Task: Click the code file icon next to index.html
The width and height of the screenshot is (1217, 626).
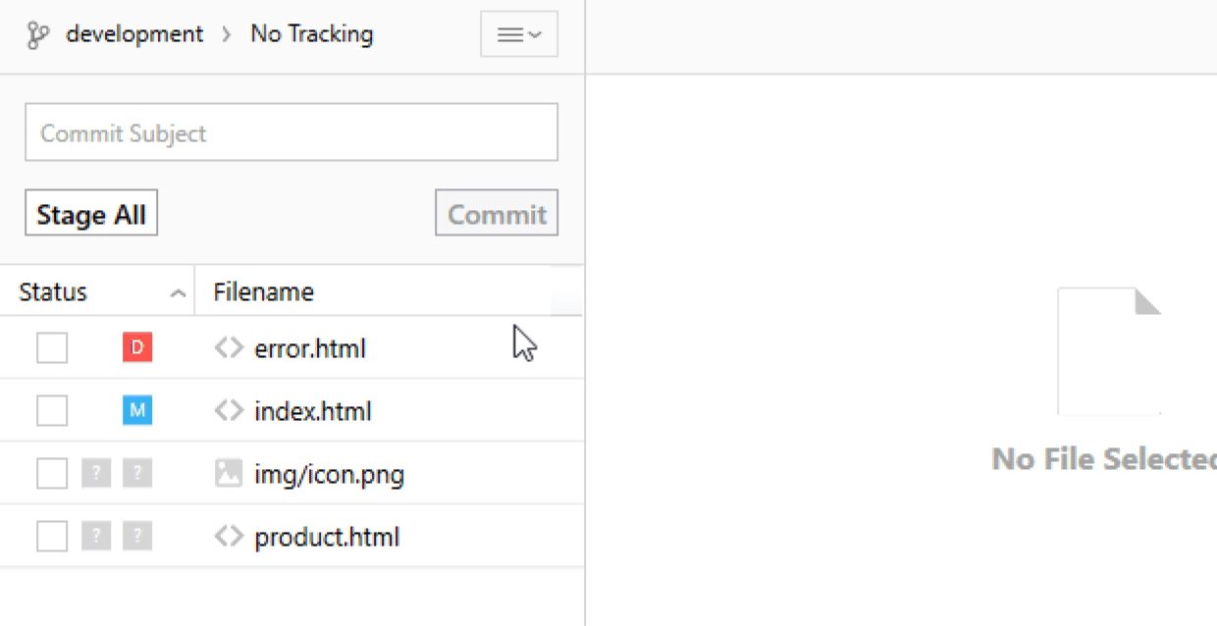Action: 229,411
